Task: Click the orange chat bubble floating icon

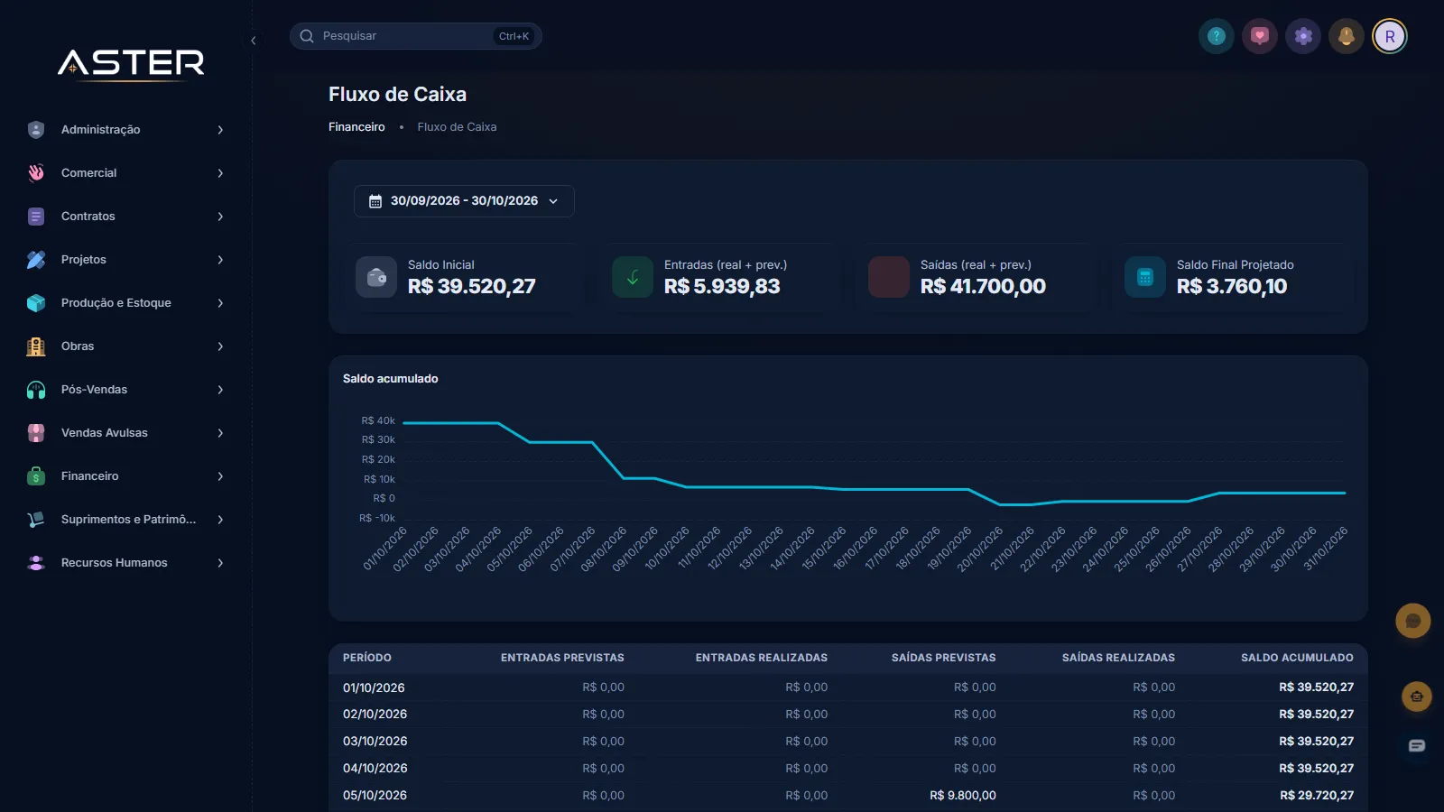Action: pos(1413,621)
